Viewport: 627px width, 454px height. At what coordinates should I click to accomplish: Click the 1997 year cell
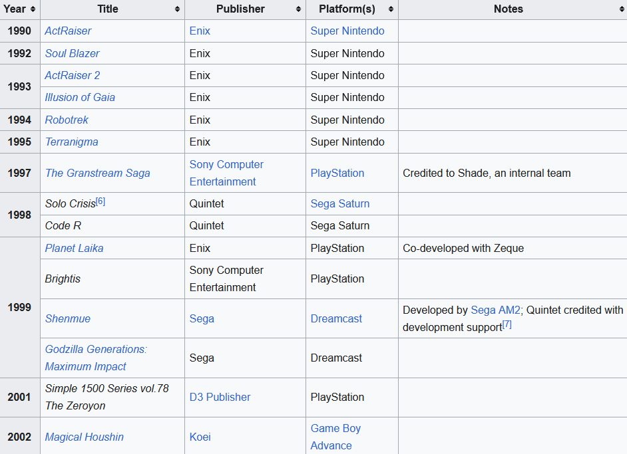[20, 173]
